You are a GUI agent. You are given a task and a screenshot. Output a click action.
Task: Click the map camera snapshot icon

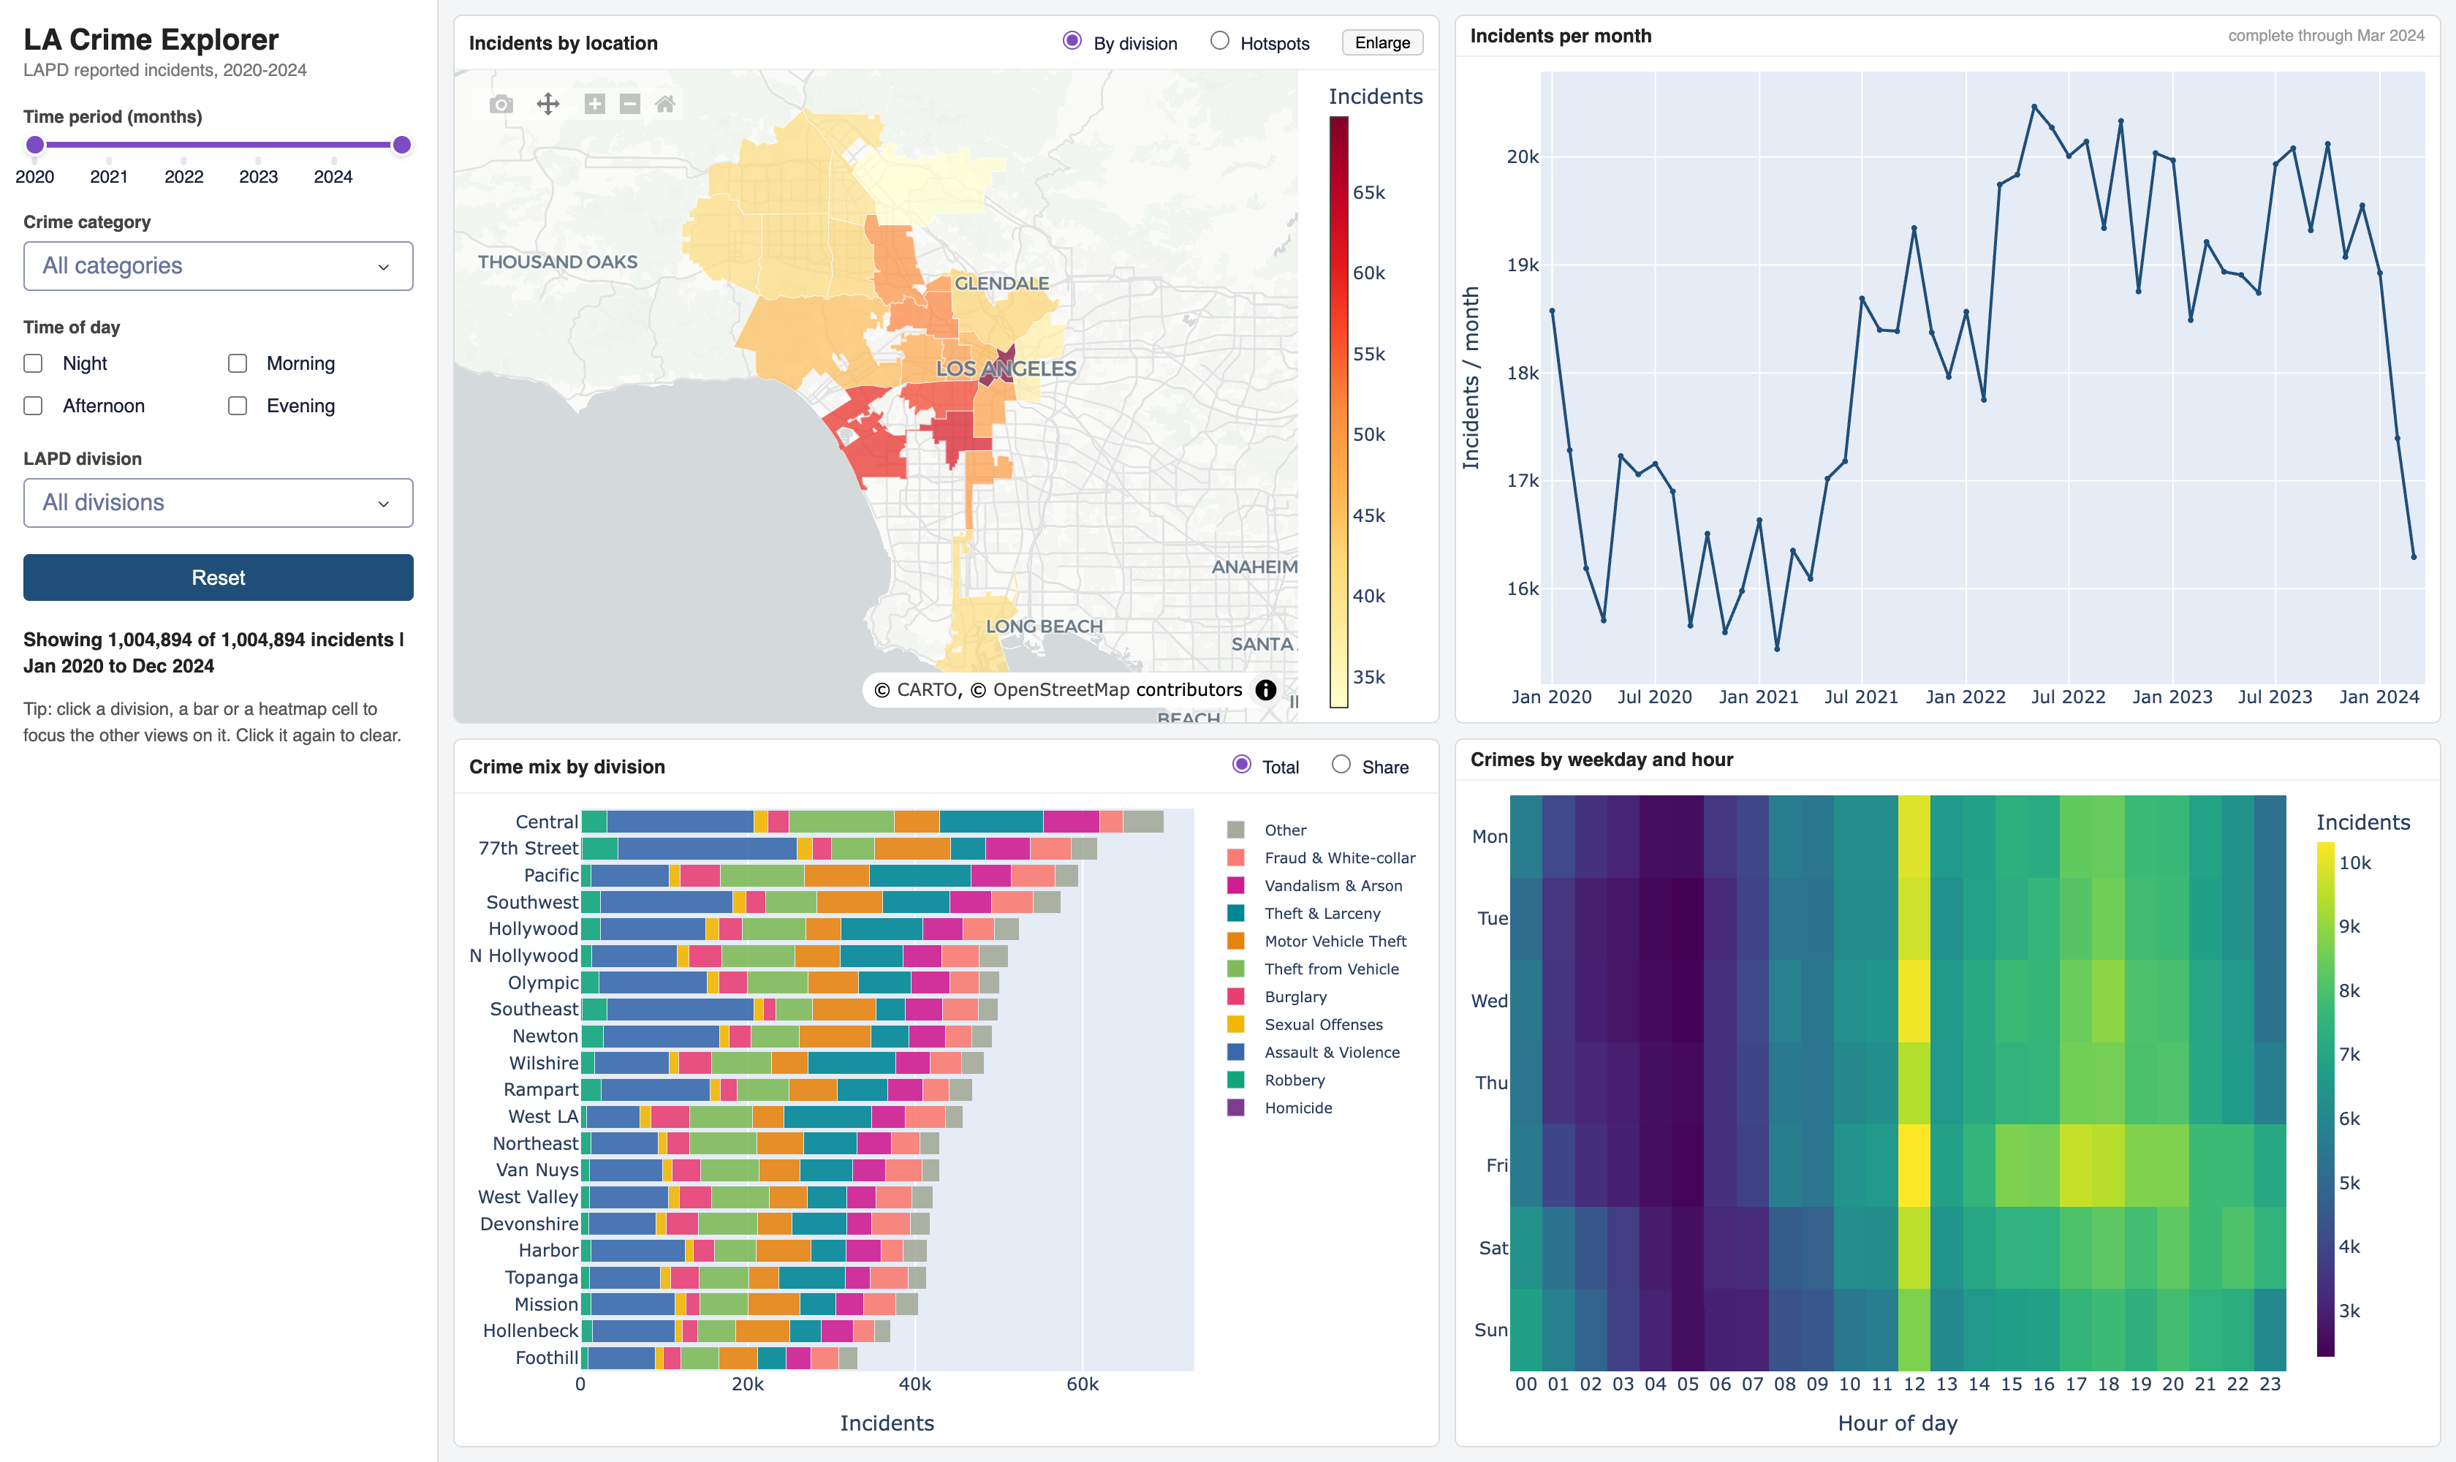501,105
